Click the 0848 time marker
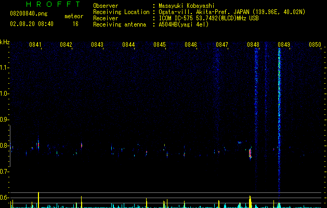 click(x=253, y=45)
